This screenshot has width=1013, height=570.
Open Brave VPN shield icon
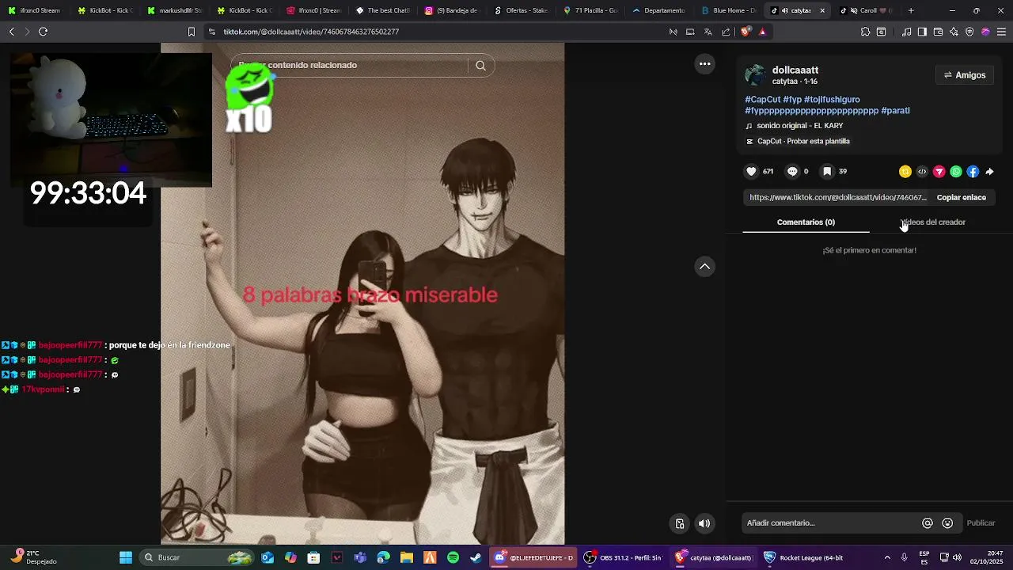[969, 32]
